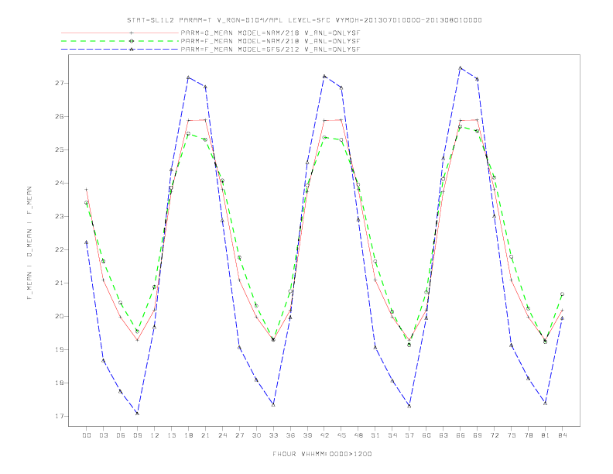This screenshot has height=474, width=613.
Task: Click x-axis forecast hour label 06
Action: tap(121, 435)
